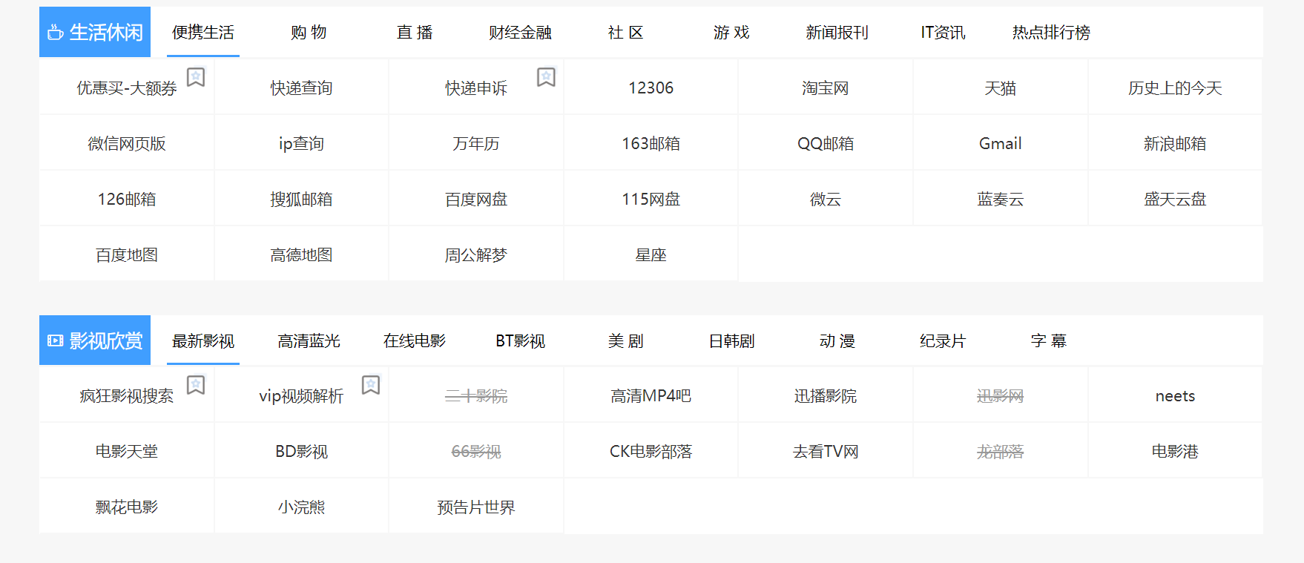The image size is (1304, 563).
Task: Open the 快递申诉 link
Action: click(476, 88)
